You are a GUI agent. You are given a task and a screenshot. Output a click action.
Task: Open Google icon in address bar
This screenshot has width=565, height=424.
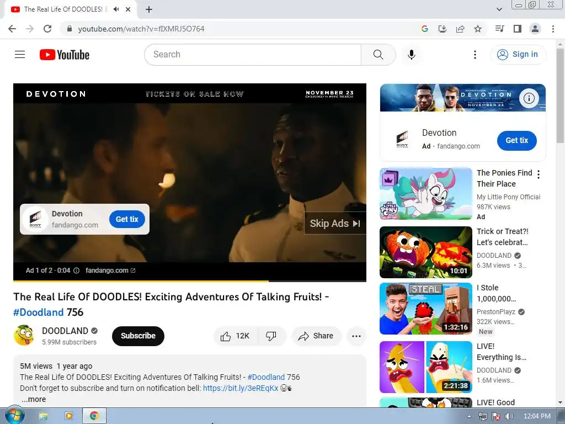point(424,29)
